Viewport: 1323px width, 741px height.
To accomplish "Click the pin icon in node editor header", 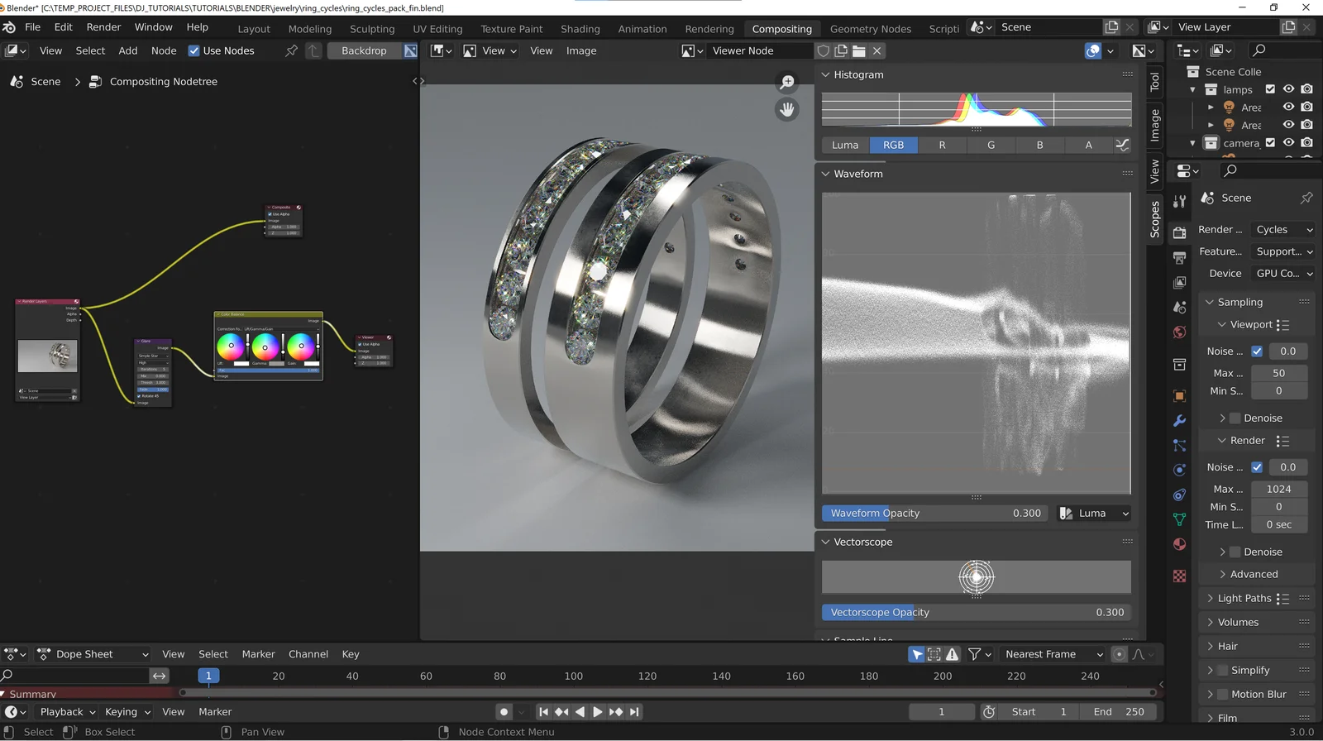I will tap(291, 50).
